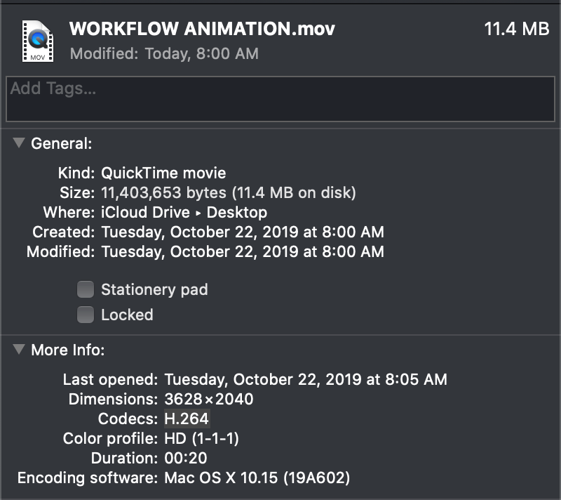Select the QuickTime movie kind value
Image resolution: width=561 pixels, height=500 pixels.
[163, 173]
